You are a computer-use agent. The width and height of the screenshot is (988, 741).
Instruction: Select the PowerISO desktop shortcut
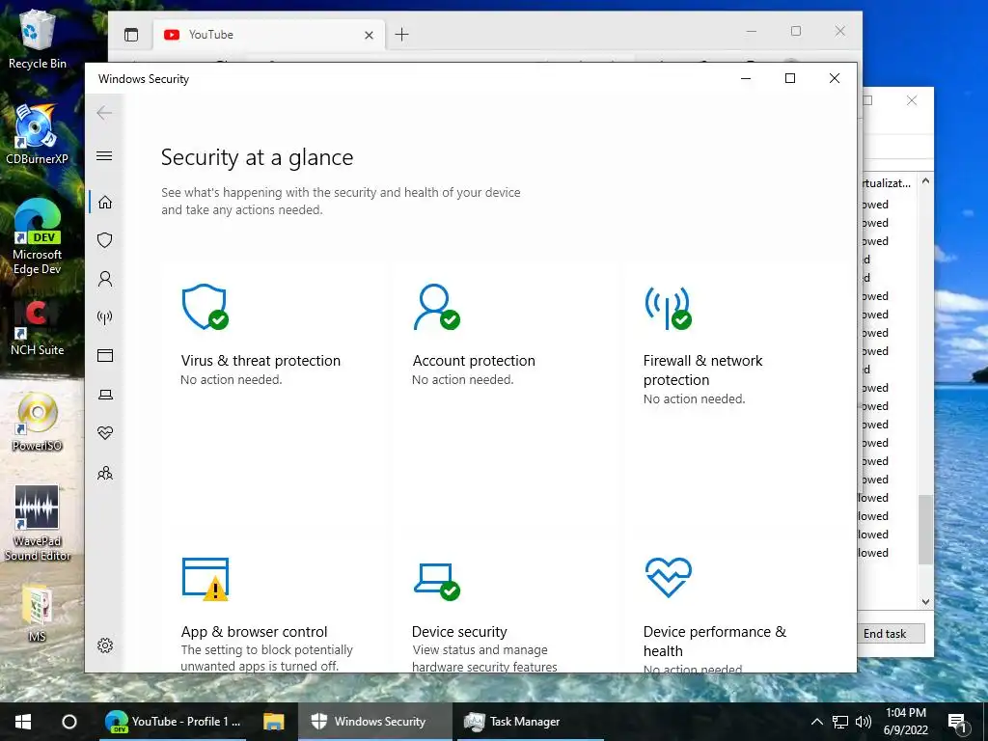(38, 423)
